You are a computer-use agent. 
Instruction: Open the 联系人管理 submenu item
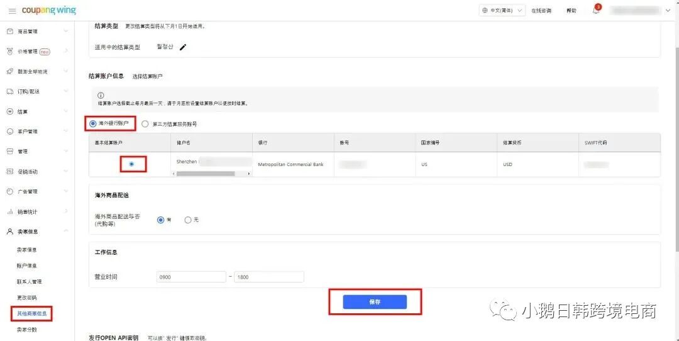pos(30,282)
